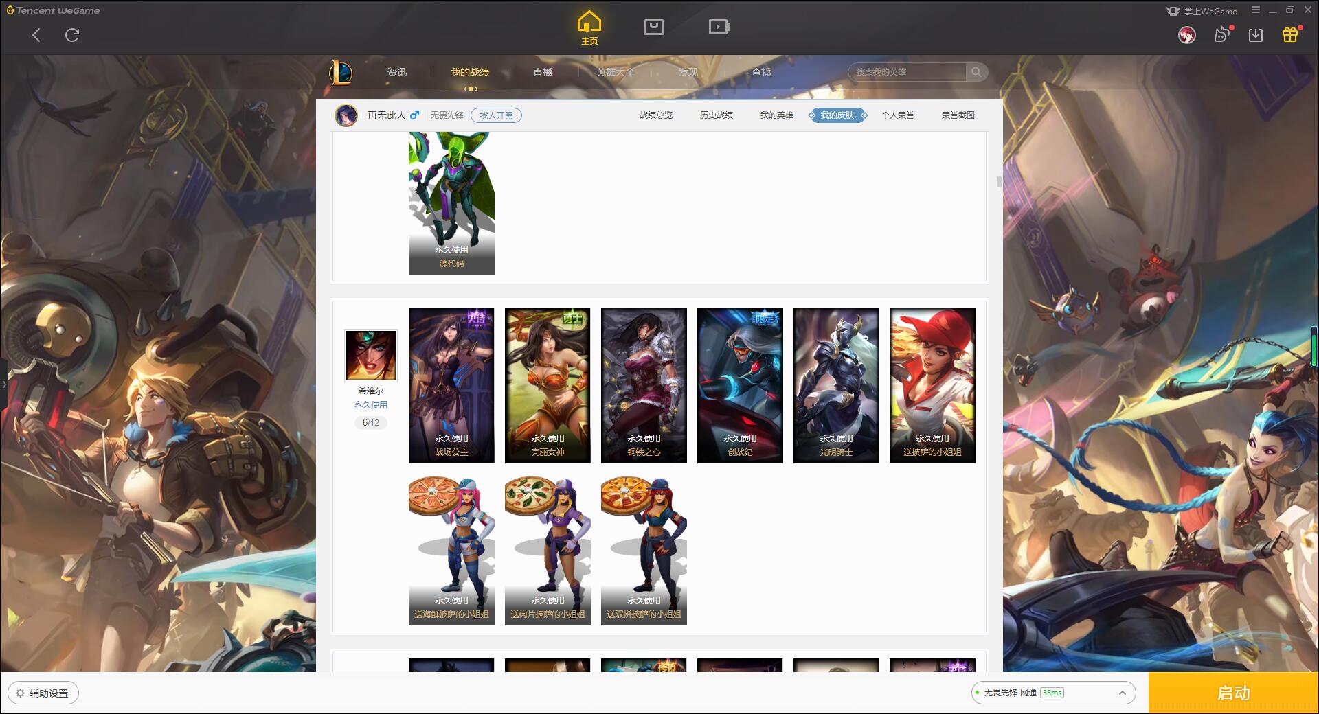
Task: Click the League of Legends logo
Action: coord(341,71)
